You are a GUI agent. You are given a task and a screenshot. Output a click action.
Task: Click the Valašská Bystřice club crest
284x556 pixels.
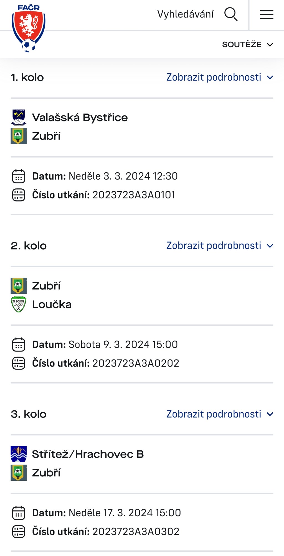[x=18, y=117]
